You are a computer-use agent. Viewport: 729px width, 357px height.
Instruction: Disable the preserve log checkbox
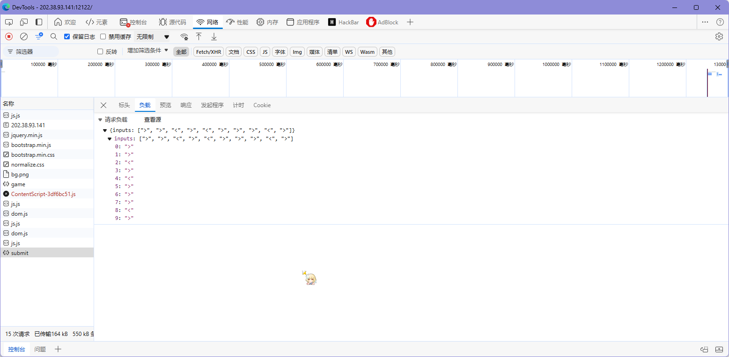[x=67, y=36]
